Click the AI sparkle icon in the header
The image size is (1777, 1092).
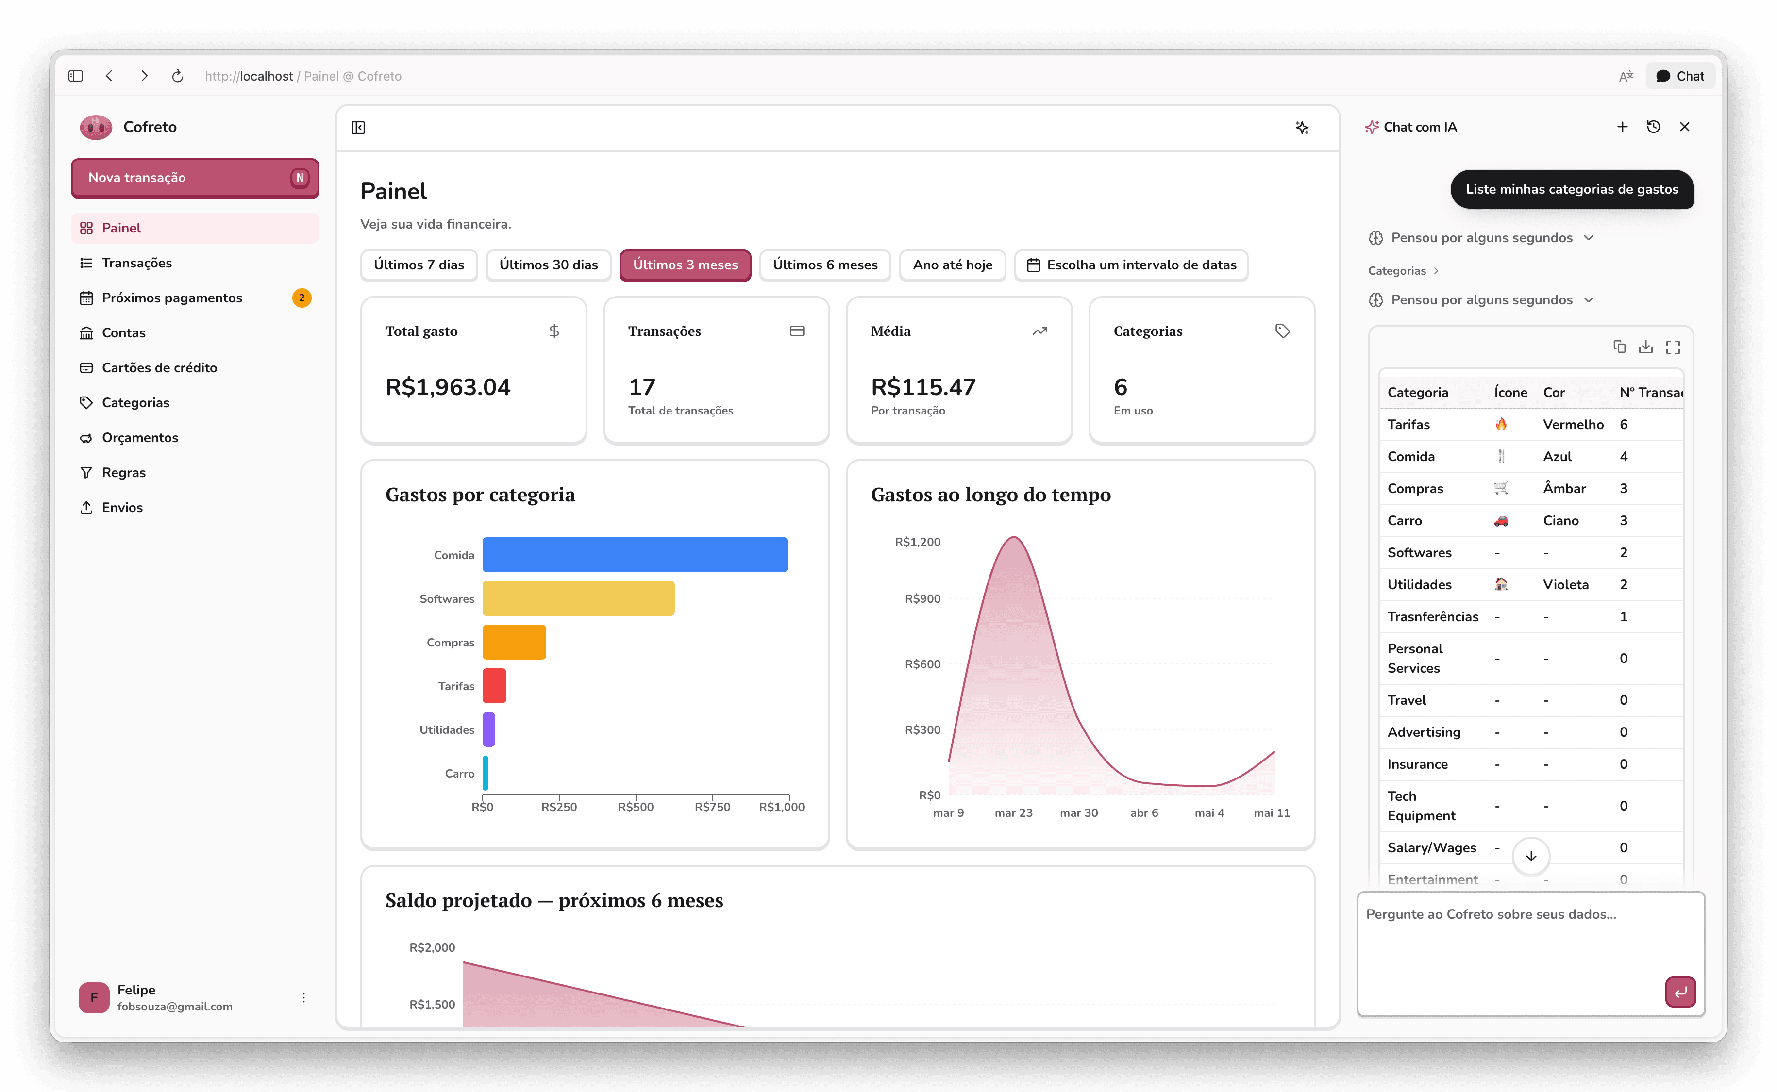point(1302,128)
